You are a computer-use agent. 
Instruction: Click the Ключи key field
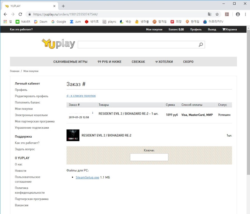pyautogui.click(x=149, y=157)
